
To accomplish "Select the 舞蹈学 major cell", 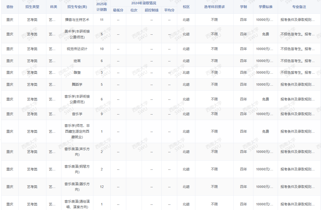I will [77, 84].
